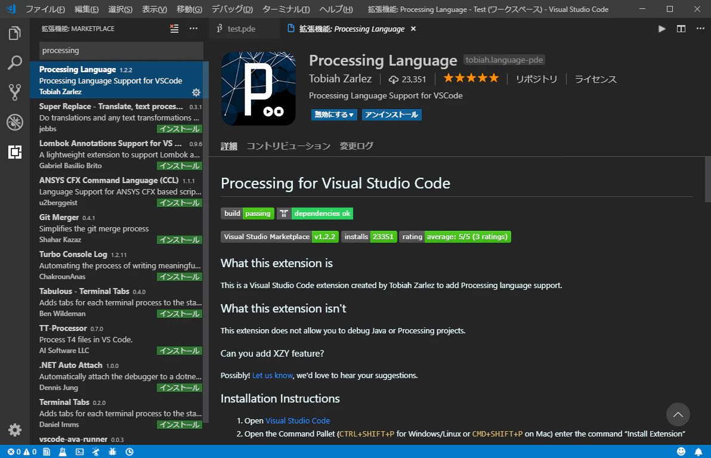
Task: Click the five-star rating
Action: (471, 79)
